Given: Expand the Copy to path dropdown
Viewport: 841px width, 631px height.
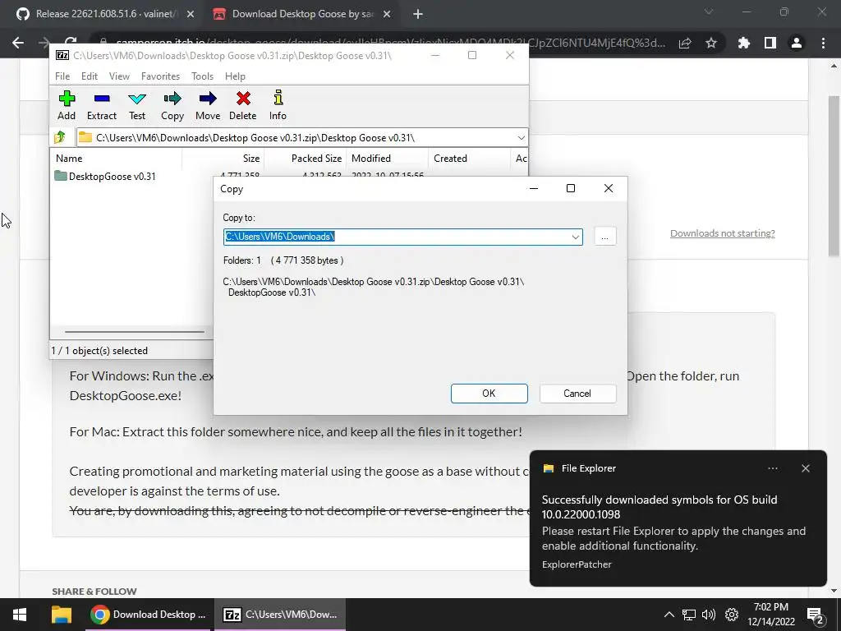Looking at the screenshot, I should tap(575, 237).
